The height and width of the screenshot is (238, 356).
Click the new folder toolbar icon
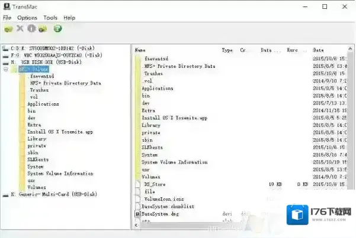pos(43,29)
